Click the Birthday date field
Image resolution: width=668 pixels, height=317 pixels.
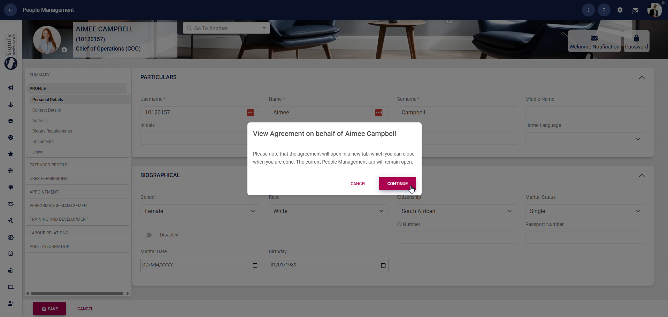328,265
